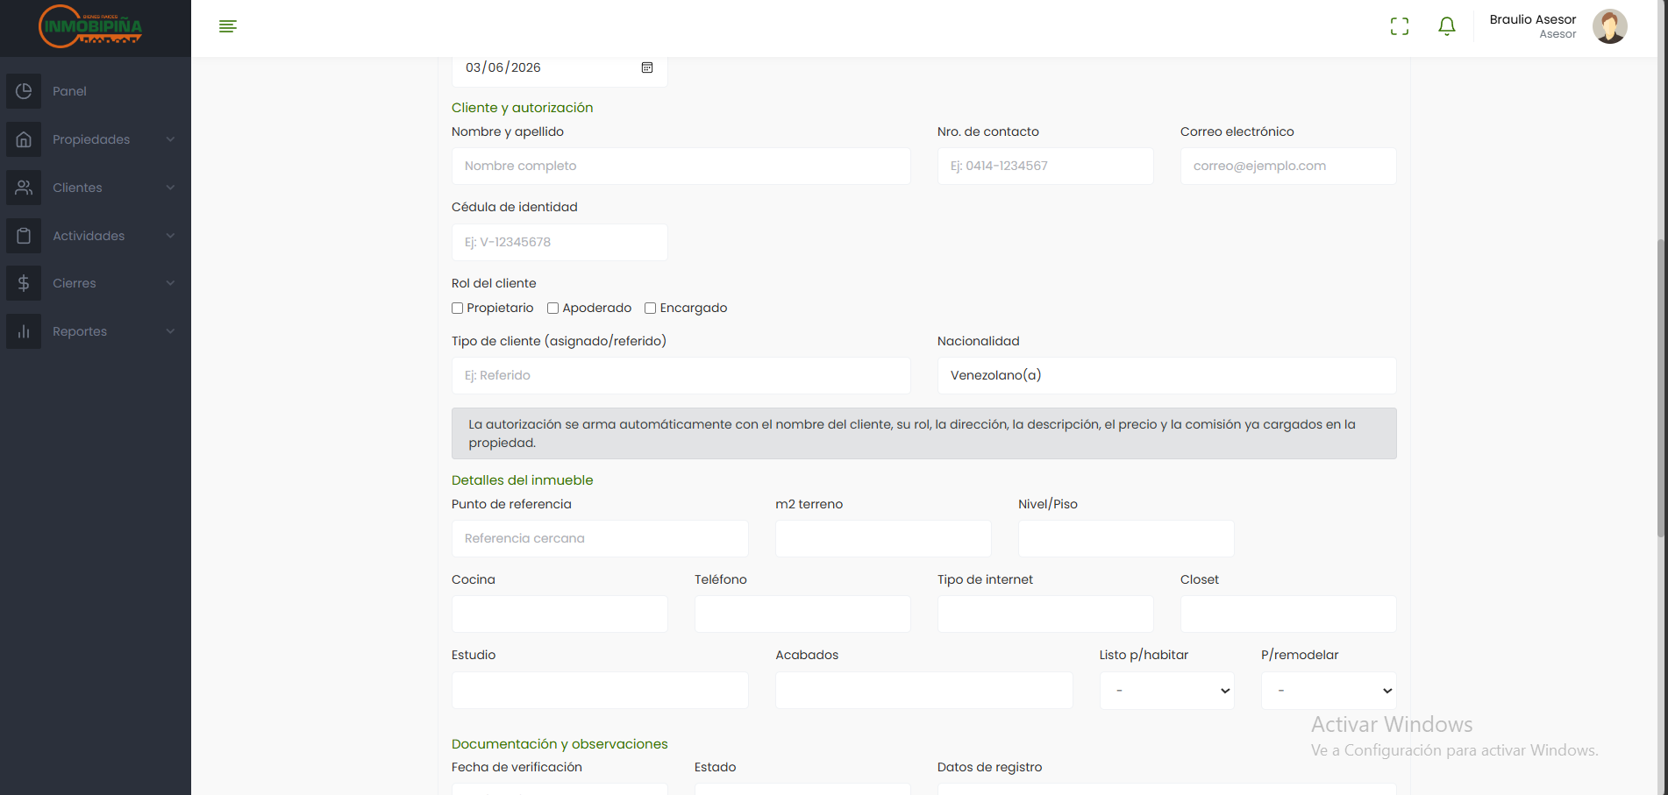Check the Propietario role checkbox
This screenshot has height=795, width=1668.
click(x=457, y=309)
